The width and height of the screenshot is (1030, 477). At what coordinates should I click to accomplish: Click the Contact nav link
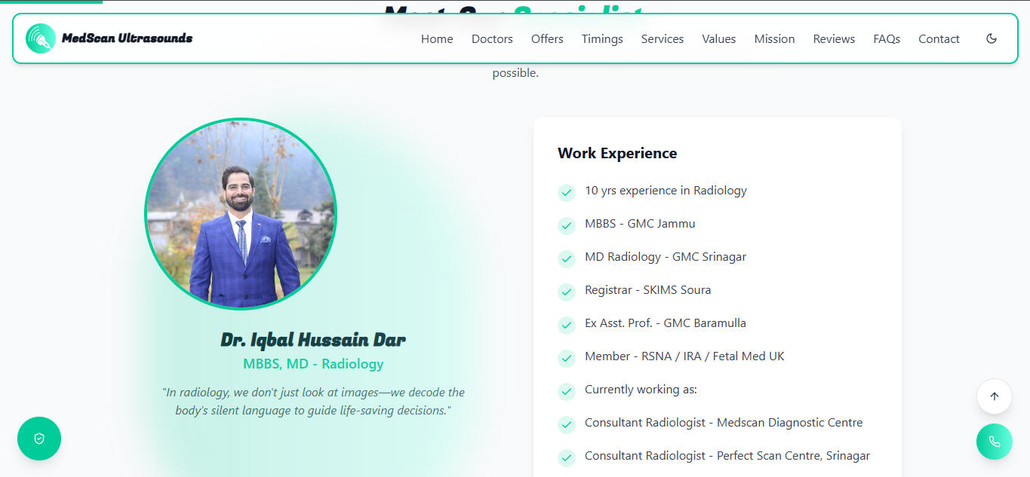[939, 39]
